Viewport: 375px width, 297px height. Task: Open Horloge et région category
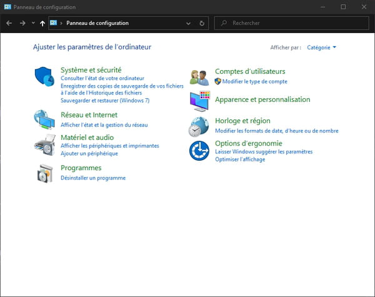(x=242, y=121)
